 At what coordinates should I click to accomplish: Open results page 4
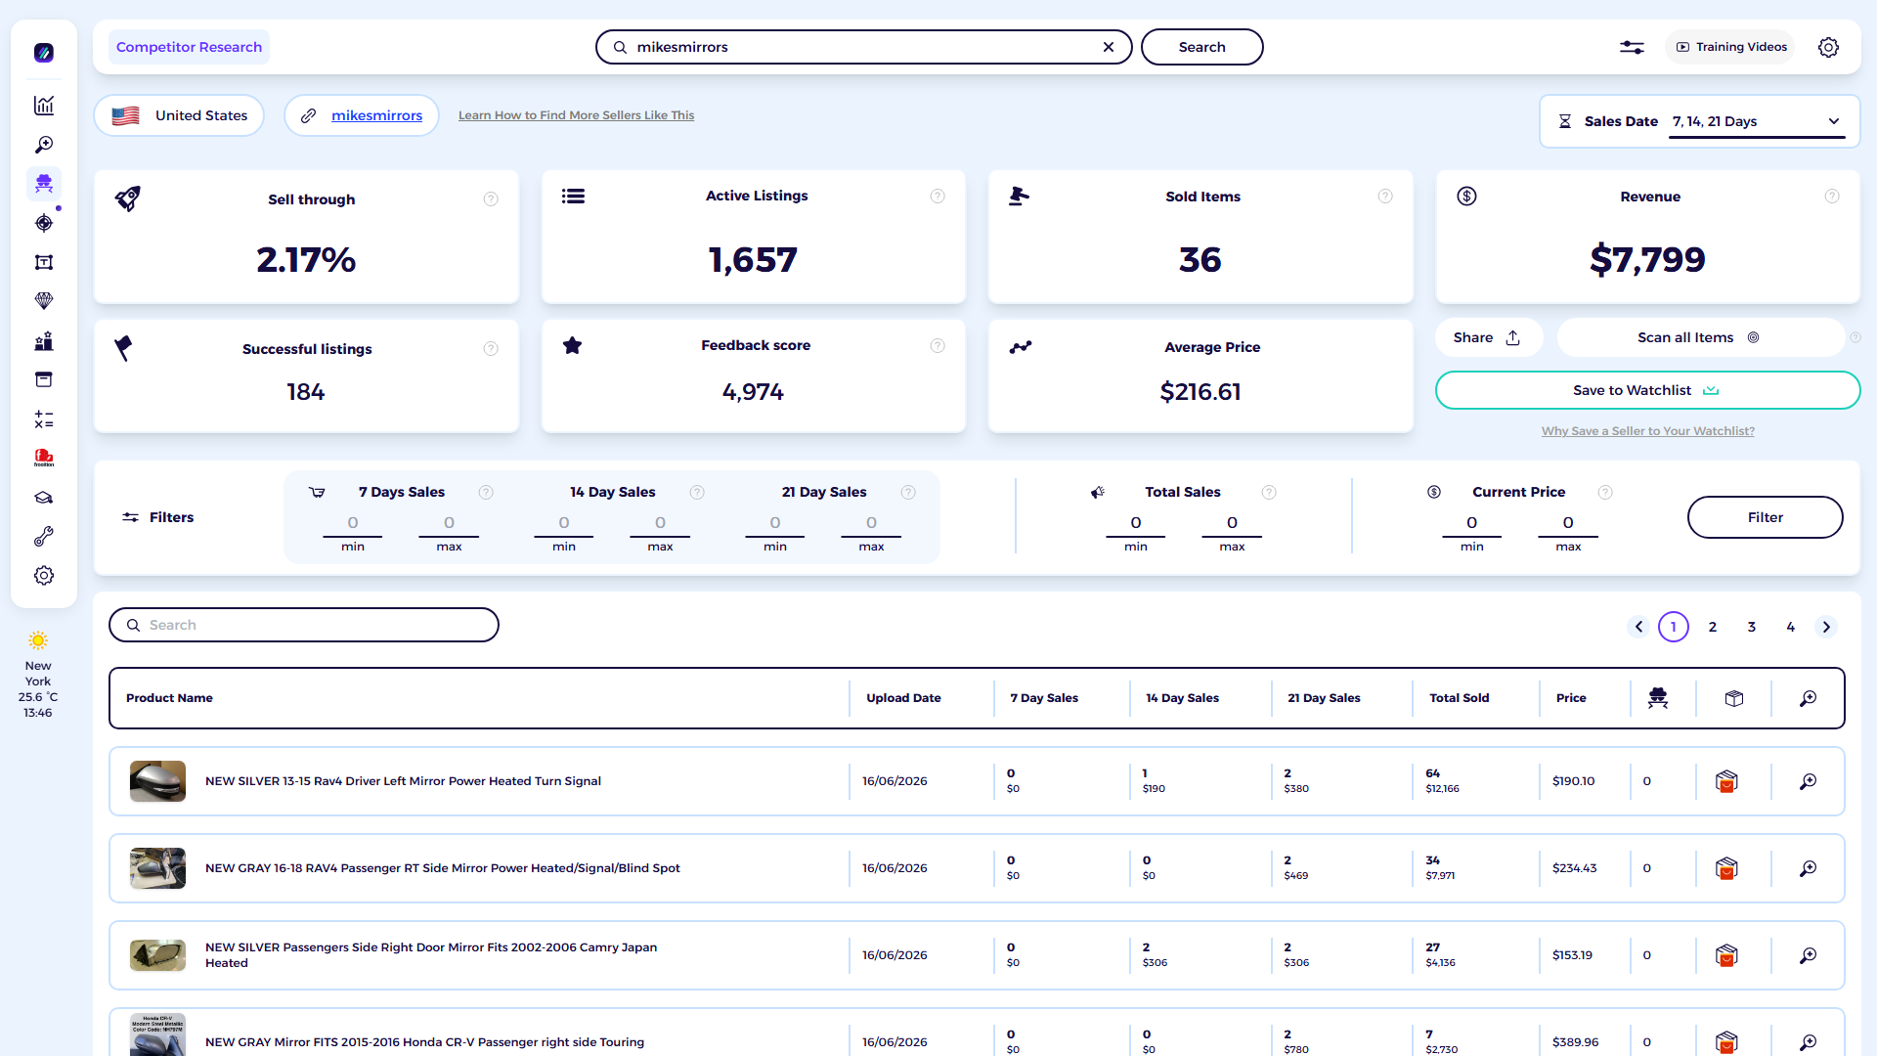(1791, 627)
